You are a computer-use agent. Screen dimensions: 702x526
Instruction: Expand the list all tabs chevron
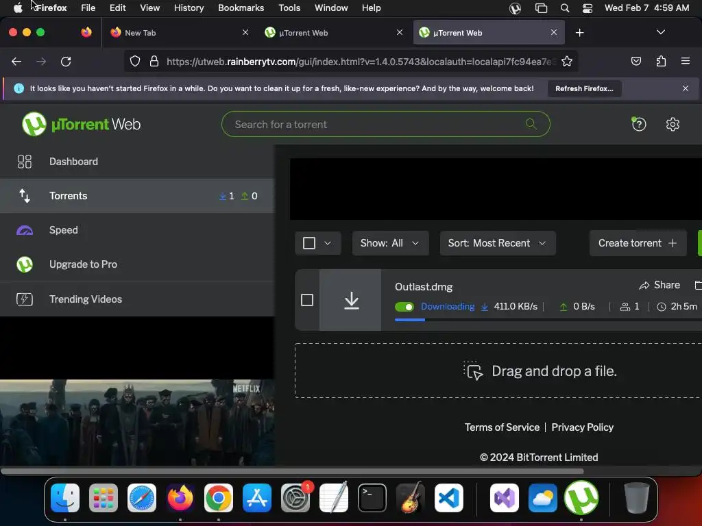tap(660, 32)
